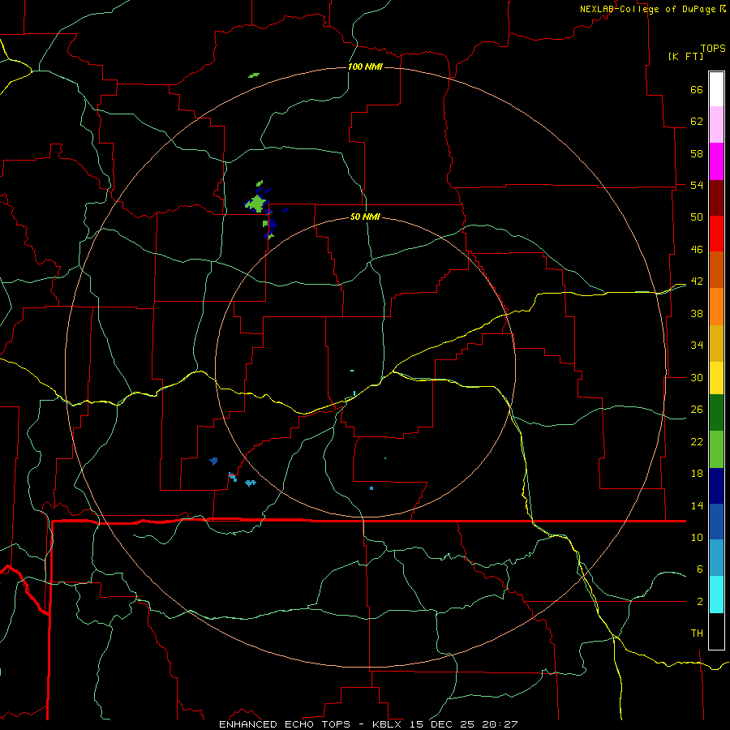Choose the gold legend swatch

pyautogui.click(x=716, y=343)
